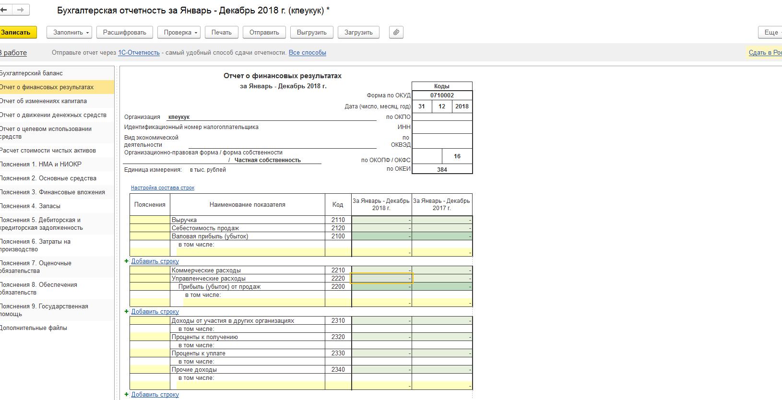Save the report with Записать button
Image resolution: width=782 pixels, height=400 pixels.
[17, 32]
